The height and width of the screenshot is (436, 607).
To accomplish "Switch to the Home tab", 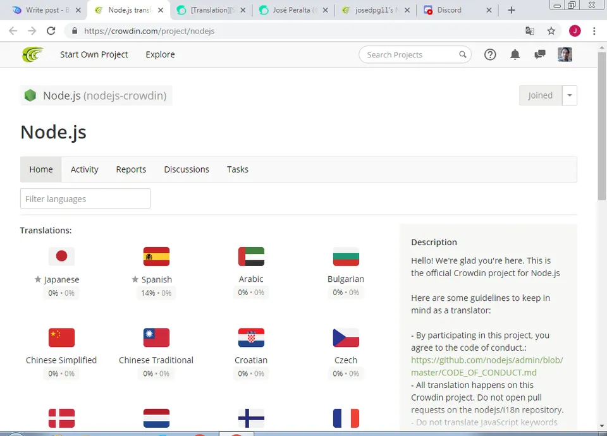I will [41, 169].
